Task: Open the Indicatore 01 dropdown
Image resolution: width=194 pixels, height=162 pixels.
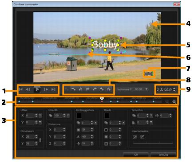Action: pyautogui.click(x=146, y=89)
